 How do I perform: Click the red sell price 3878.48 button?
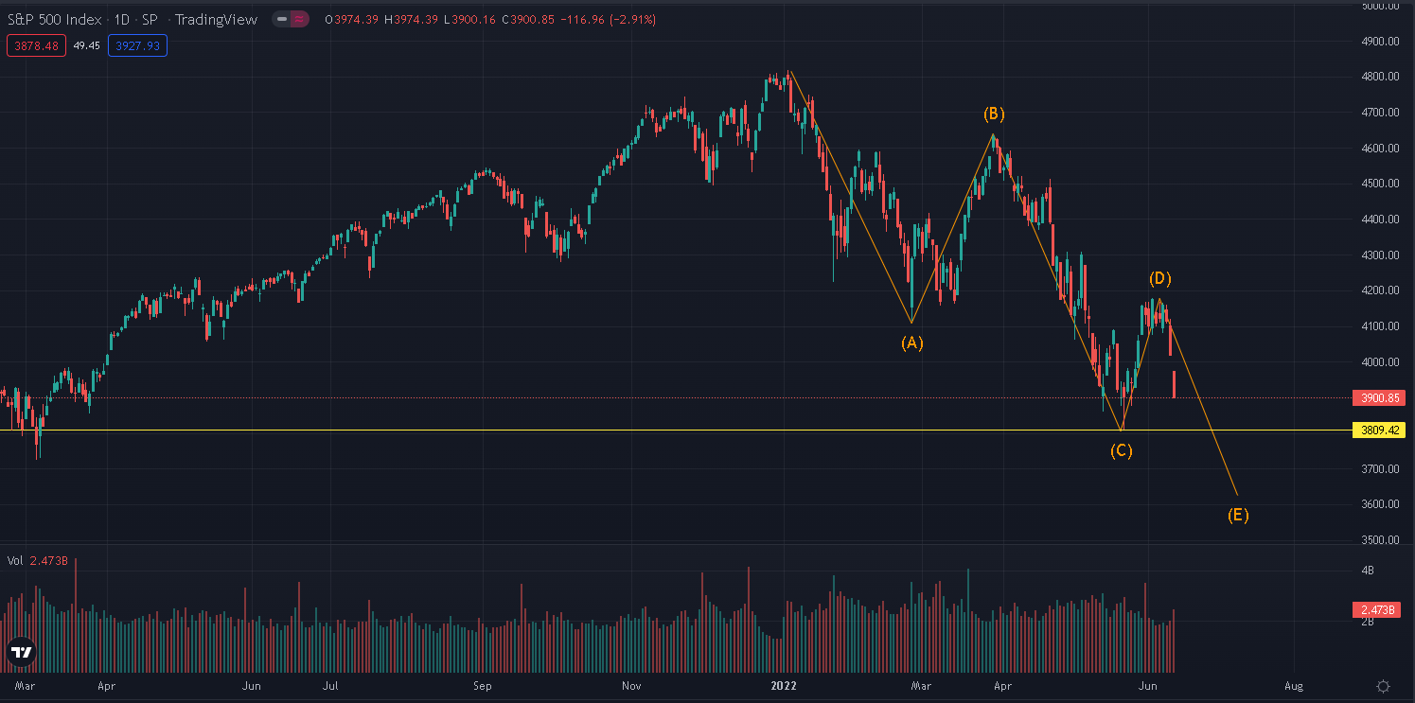(36, 45)
